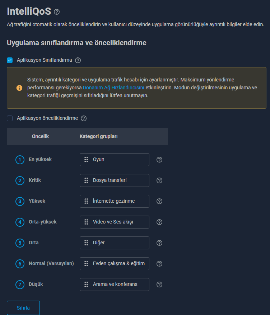The image size is (270, 315).
Task: Show help for İnternette gezinme category
Action: (x=159, y=201)
